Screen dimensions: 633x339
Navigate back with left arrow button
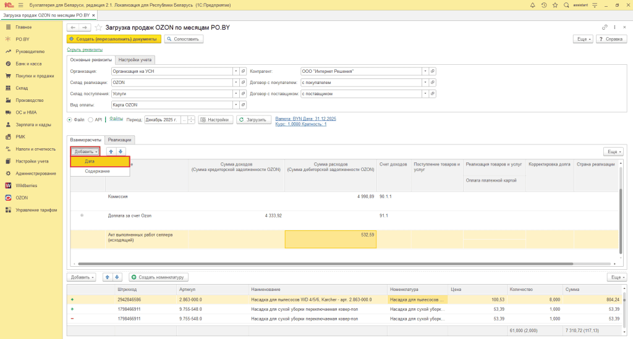[x=73, y=27]
